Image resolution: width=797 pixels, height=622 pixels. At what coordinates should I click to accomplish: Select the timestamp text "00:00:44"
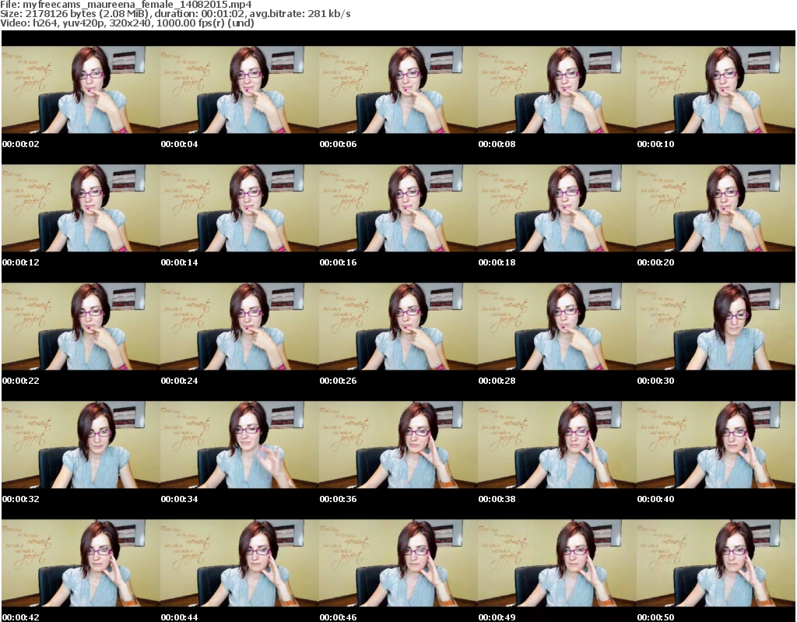click(x=180, y=617)
